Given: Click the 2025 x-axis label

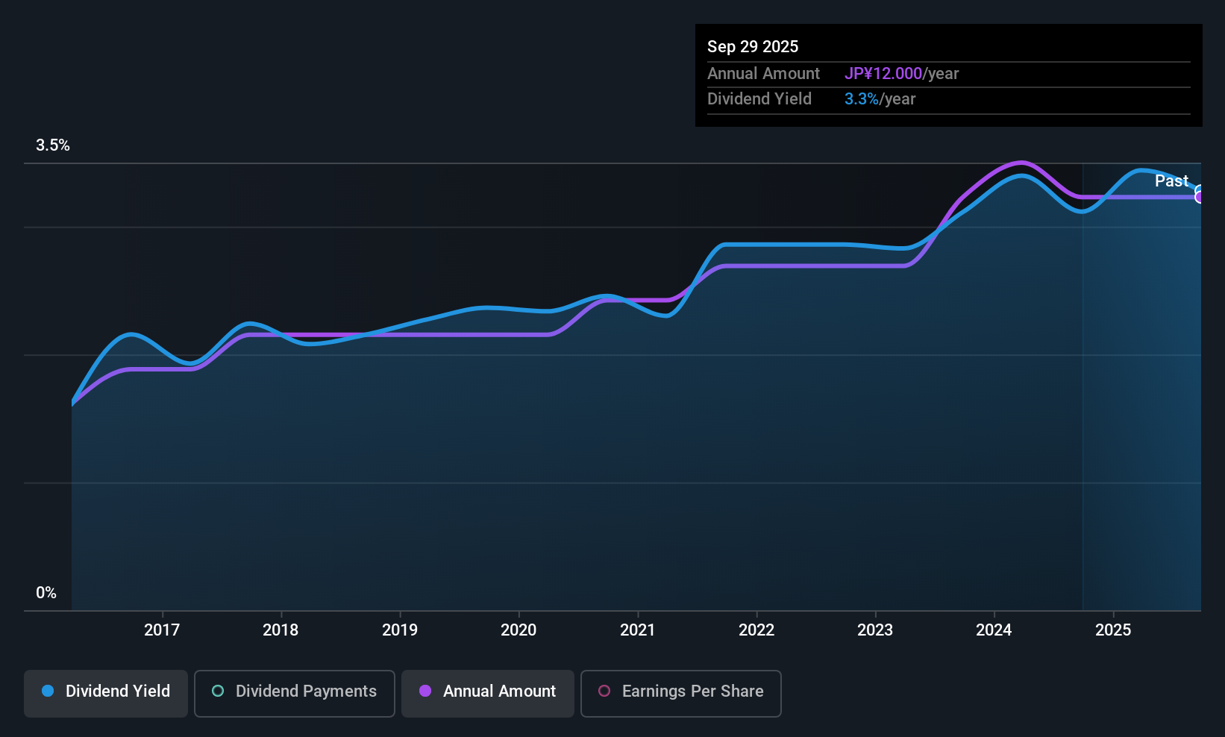Looking at the screenshot, I should click(1113, 630).
